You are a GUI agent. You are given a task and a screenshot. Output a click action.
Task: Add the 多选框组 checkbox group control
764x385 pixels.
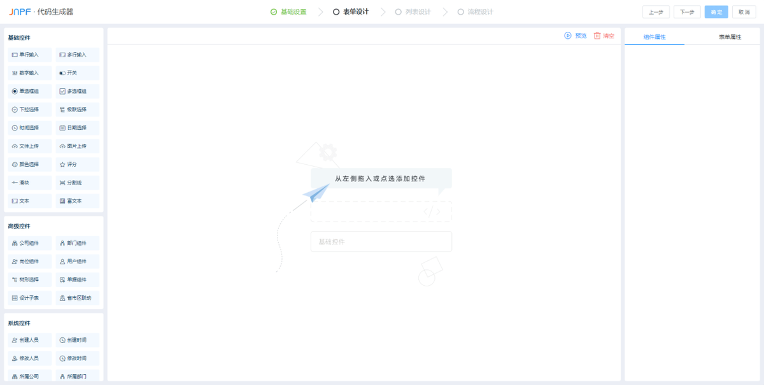tap(77, 92)
